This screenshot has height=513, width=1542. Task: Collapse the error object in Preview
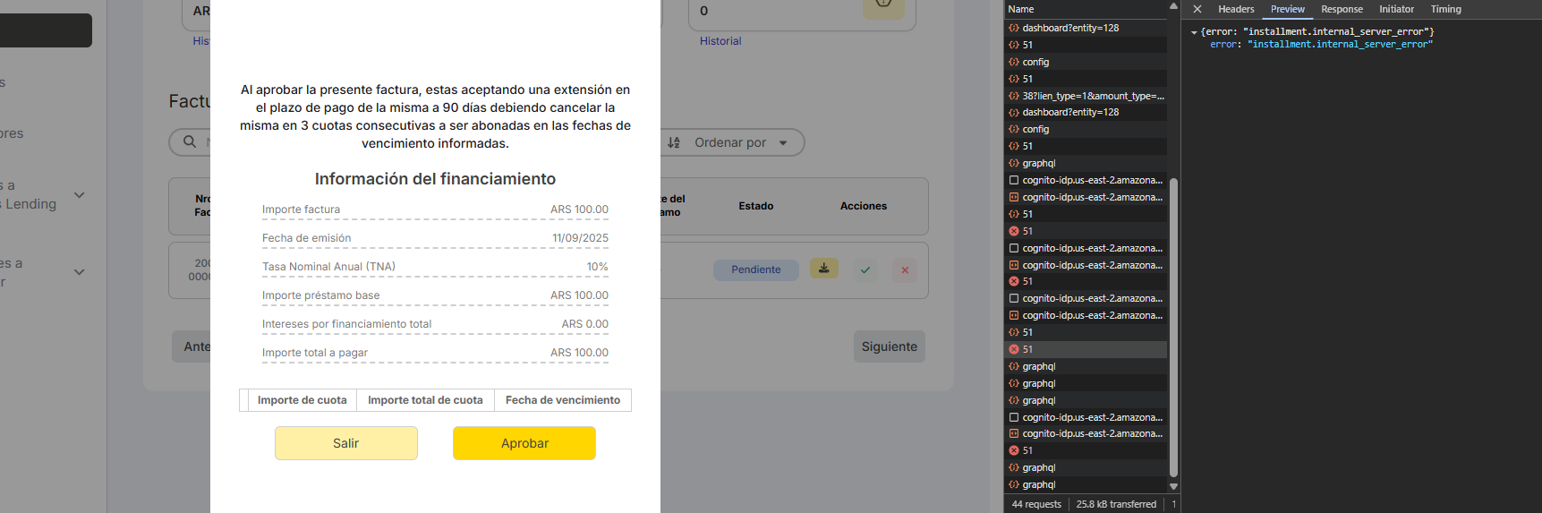tap(1194, 32)
